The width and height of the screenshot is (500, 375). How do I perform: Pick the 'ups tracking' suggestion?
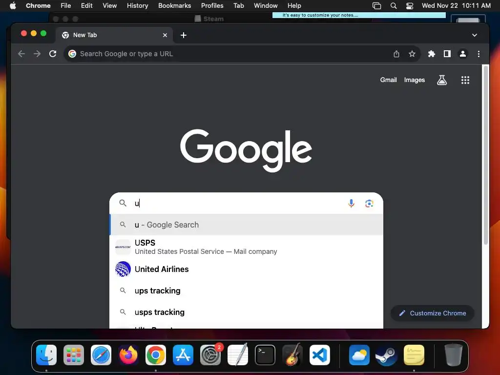pos(246,291)
